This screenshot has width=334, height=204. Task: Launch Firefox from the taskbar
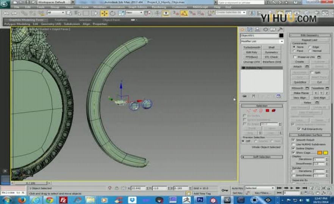(22, 200)
